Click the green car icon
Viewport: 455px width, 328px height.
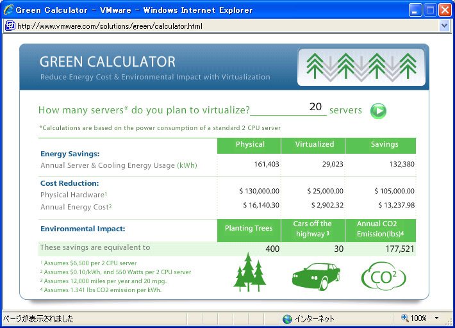316,276
